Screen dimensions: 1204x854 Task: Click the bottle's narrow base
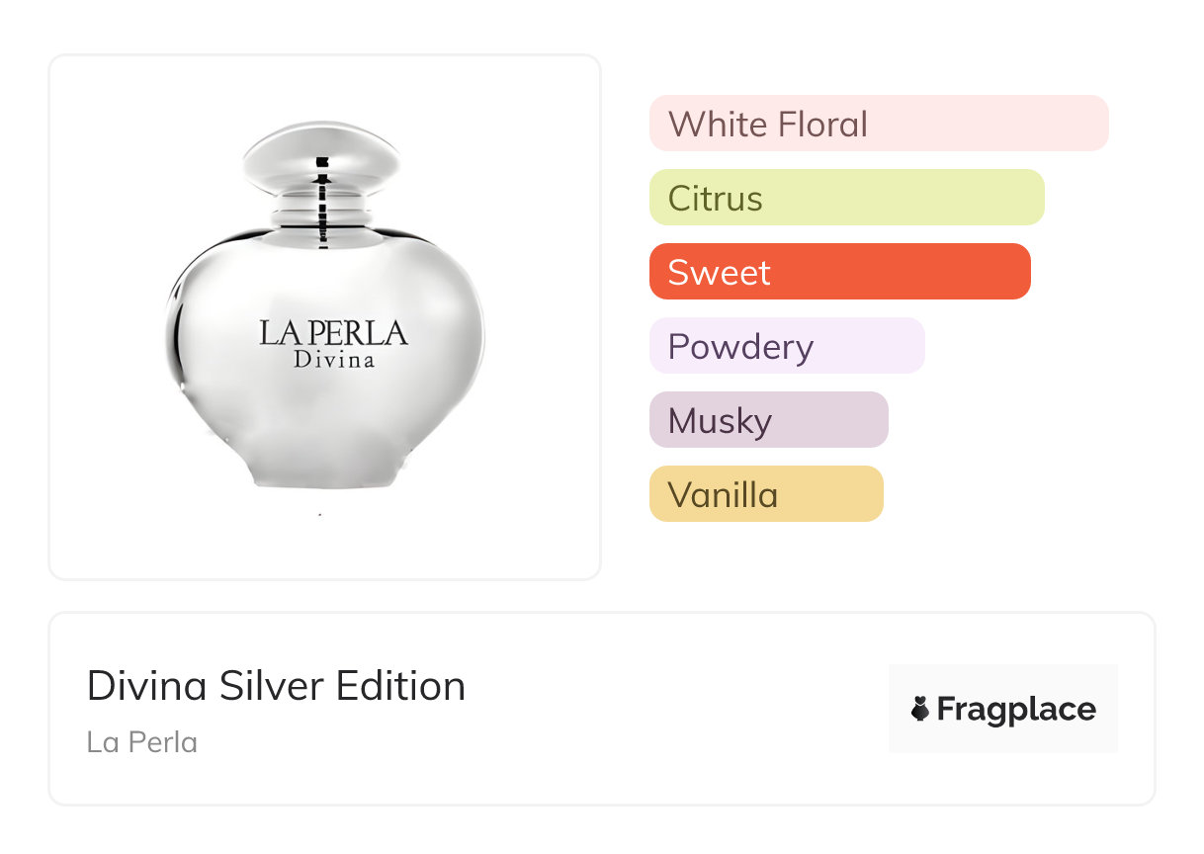pyautogui.click(x=321, y=474)
